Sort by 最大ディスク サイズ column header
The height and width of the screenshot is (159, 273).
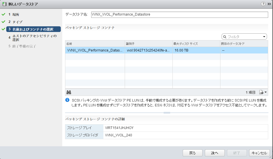[196, 44]
